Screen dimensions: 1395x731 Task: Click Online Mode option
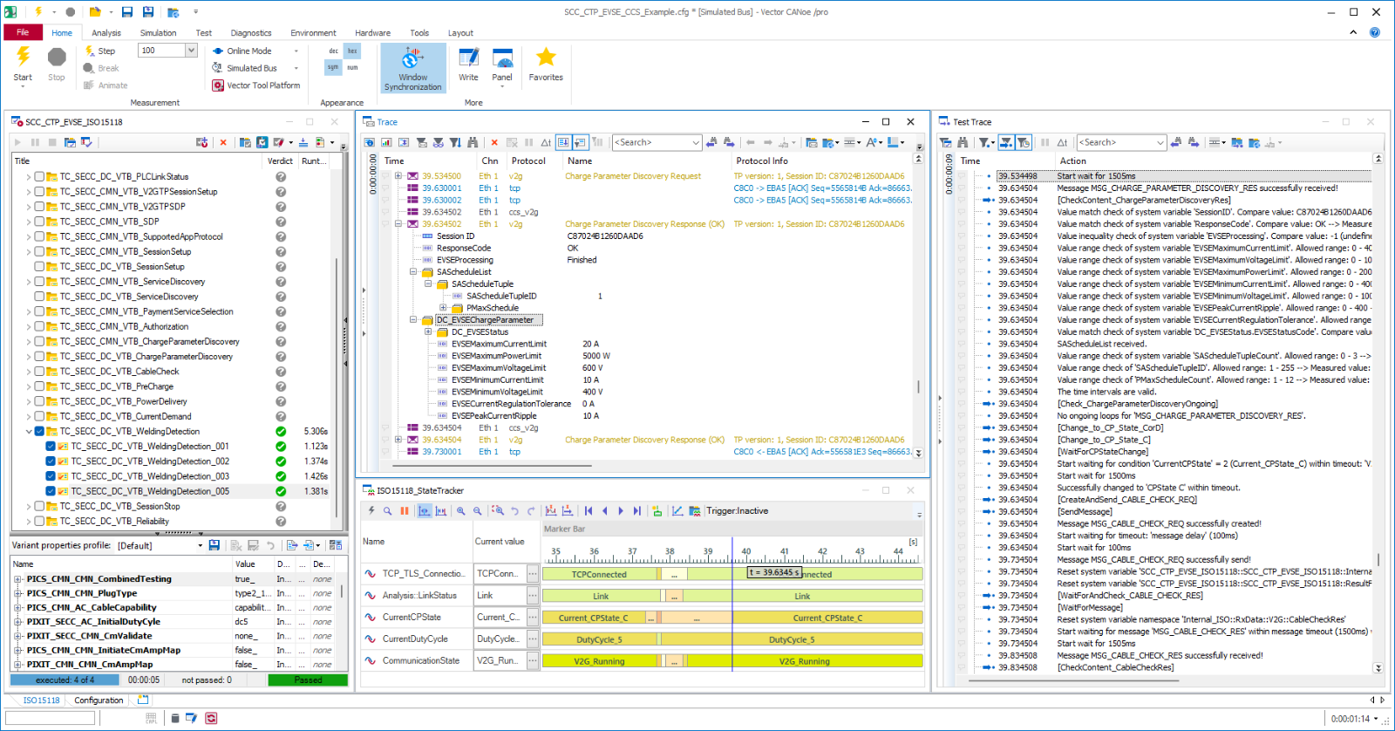coord(249,51)
